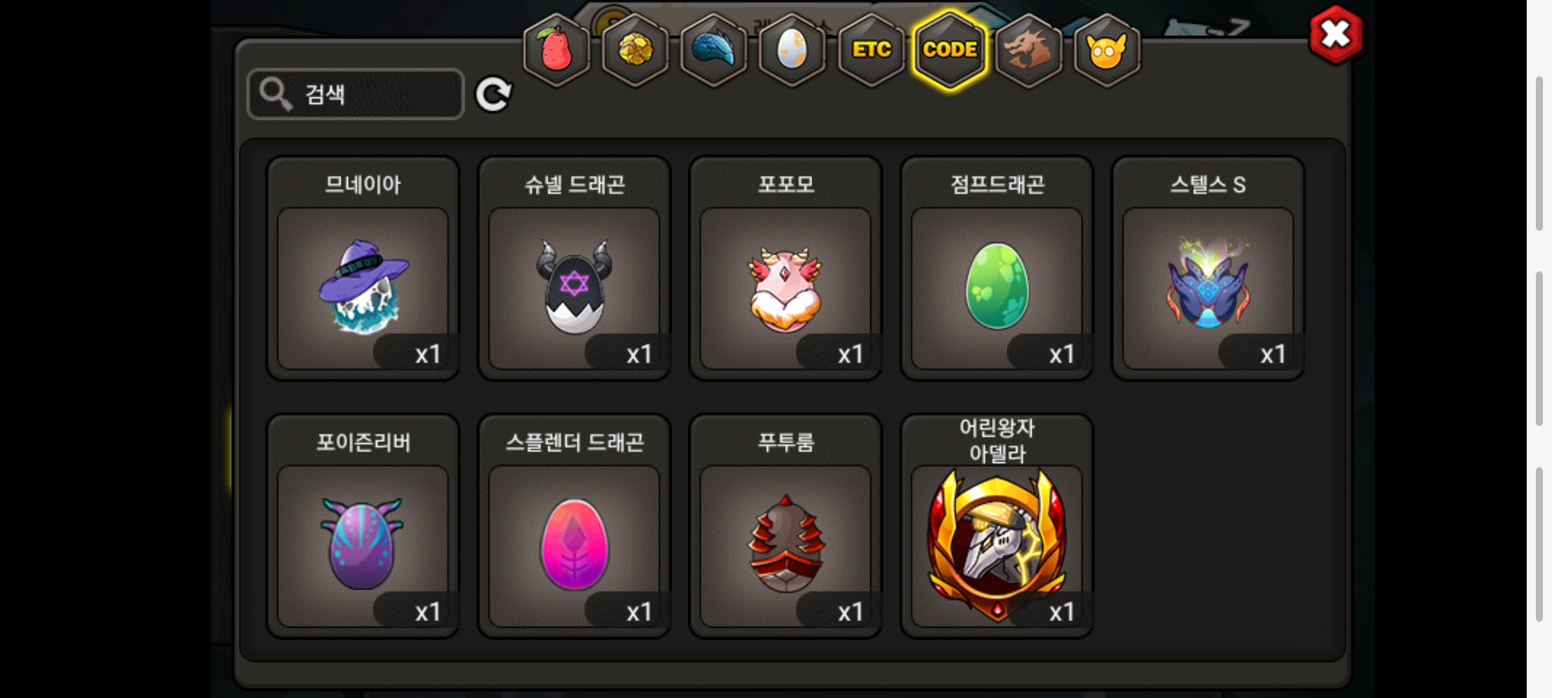Pick the spiky red 푸투룸 egg
This screenshot has width=1552, height=698.
pyautogui.click(x=786, y=526)
